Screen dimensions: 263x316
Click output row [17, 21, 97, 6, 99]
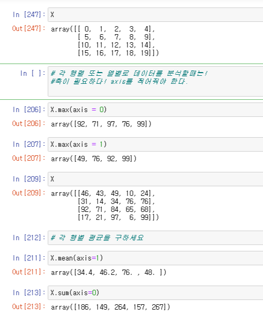pos(118,218)
